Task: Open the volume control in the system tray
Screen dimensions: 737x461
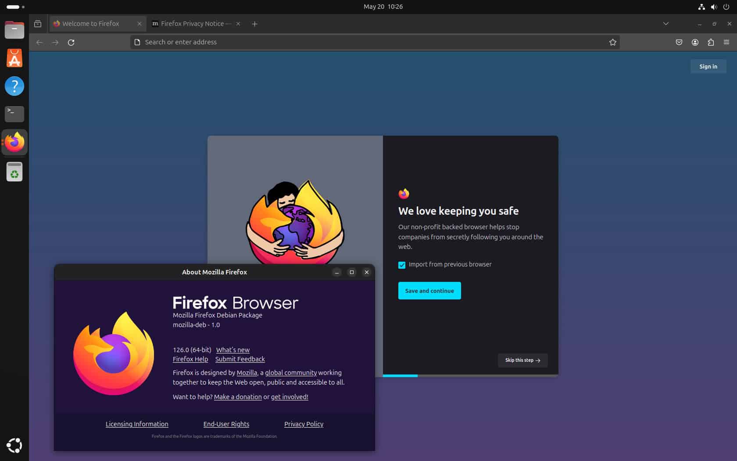Action: 713,7
